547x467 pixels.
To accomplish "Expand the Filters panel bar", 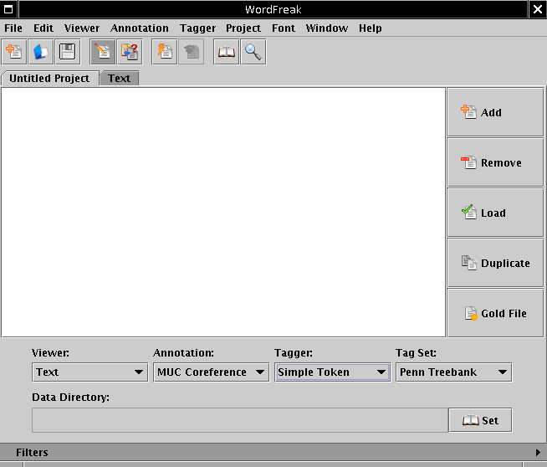I will tap(273, 452).
